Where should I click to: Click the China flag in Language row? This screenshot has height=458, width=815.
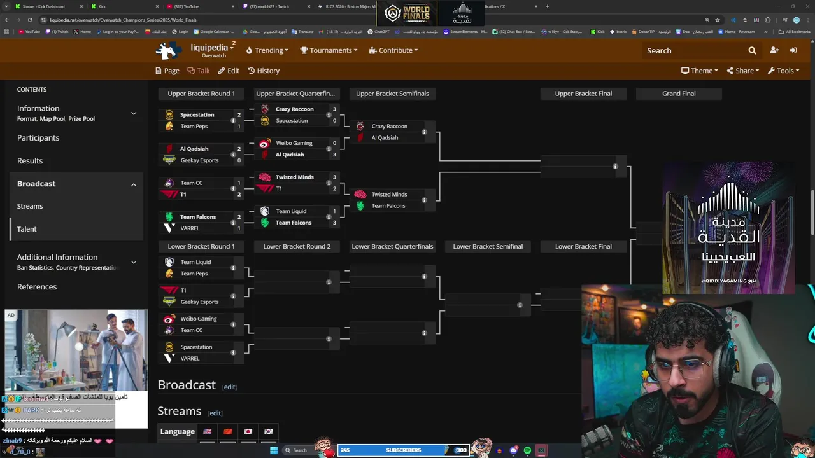(x=228, y=431)
